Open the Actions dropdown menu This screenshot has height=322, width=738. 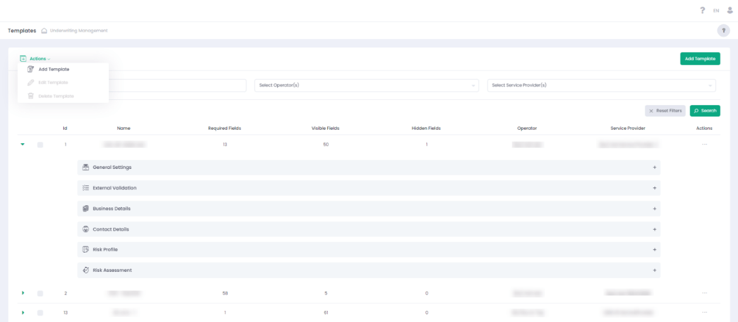pyautogui.click(x=36, y=59)
